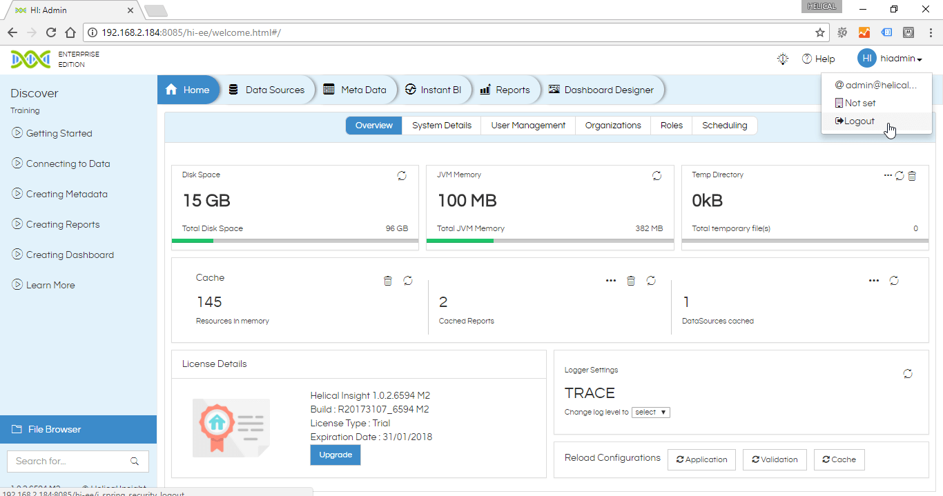Switch to Organizations tab
This screenshot has height=496, width=943.
pyautogui.click(x=613, y=126)
